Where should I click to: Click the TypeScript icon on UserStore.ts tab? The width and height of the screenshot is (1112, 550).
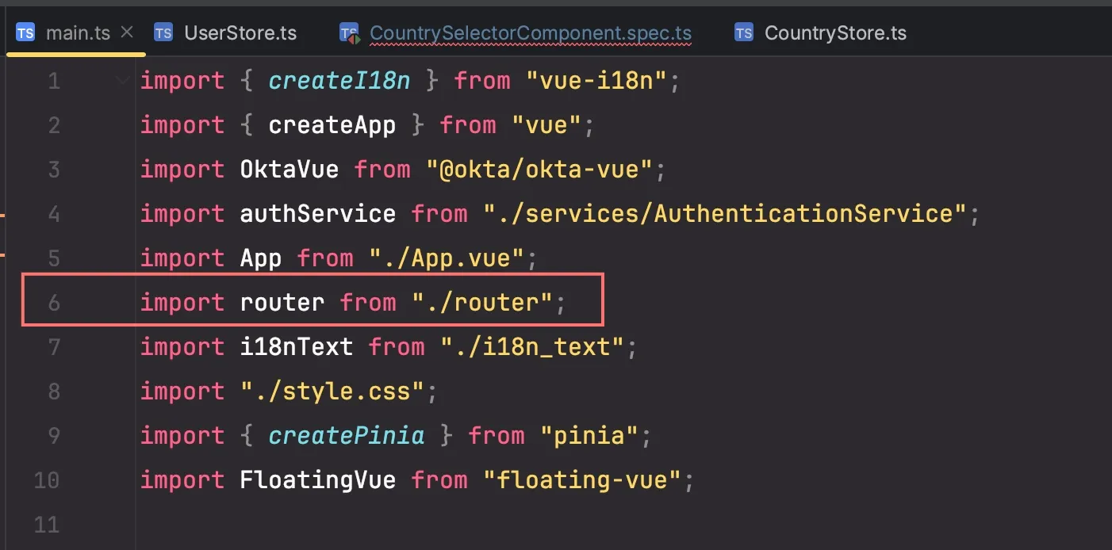pyautogui.click(x=163, y=33)
